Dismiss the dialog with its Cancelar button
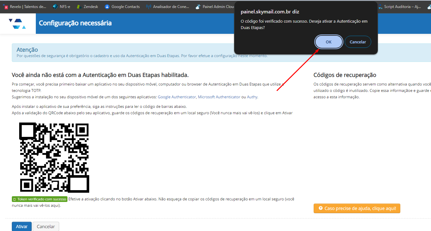Viewport: 431px width, 231px height. pyautogui.click(x=358, y=42)
